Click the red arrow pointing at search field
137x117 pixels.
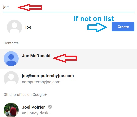(30, 7)
